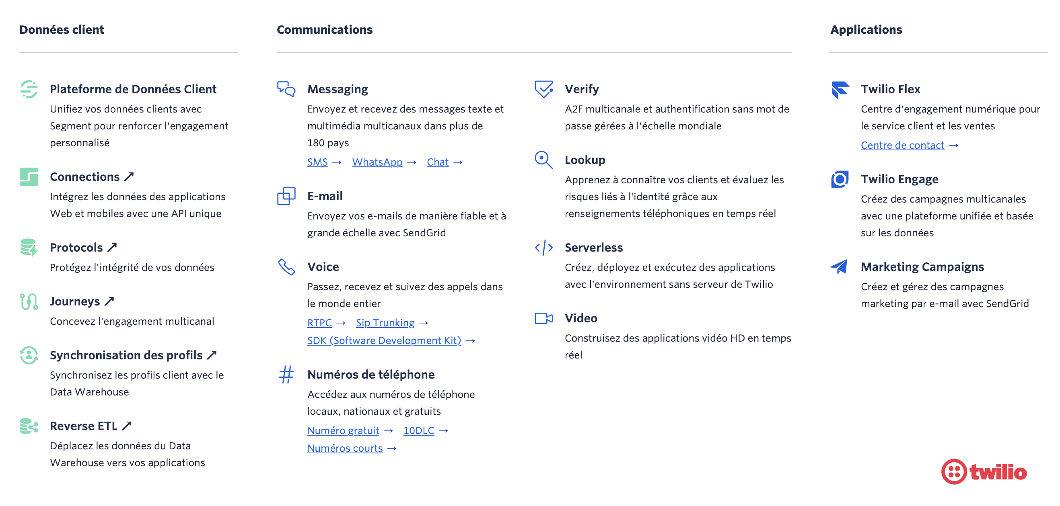Follow the Chat link
The width and height of the screenshot is (1060, 506).
tap(437, 162)
